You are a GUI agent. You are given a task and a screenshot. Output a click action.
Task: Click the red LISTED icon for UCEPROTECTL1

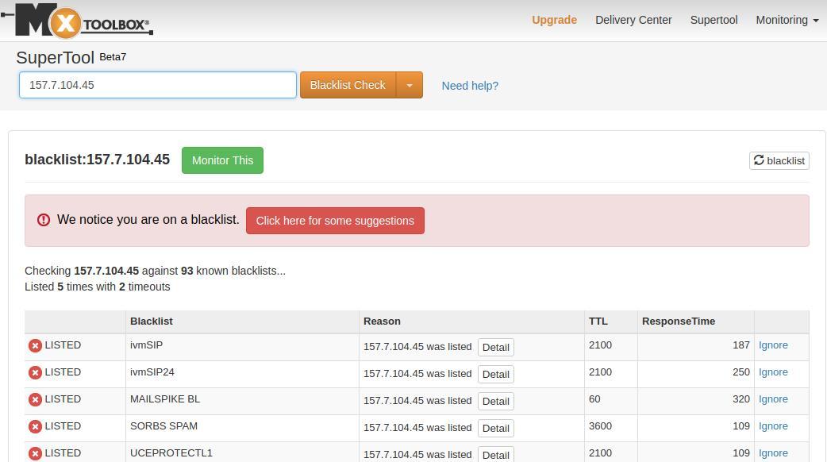tap(36, 453)
